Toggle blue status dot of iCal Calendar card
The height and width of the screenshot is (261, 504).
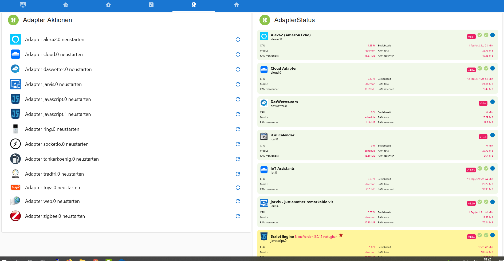[x=493, y=135]
